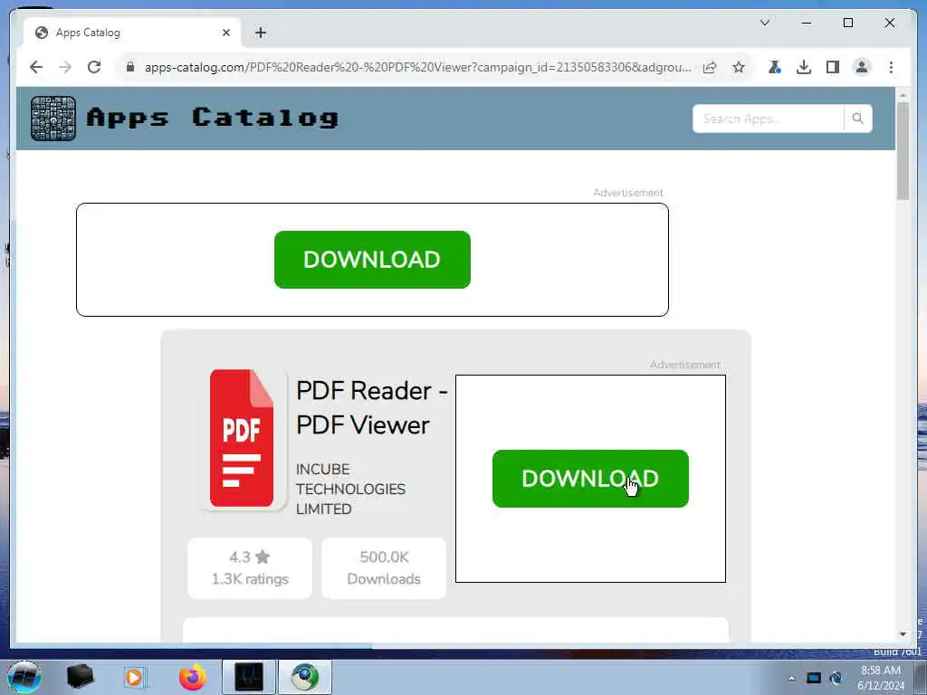
Task: Switch to the monitor graph taskbar app
Action: point(249,677)
